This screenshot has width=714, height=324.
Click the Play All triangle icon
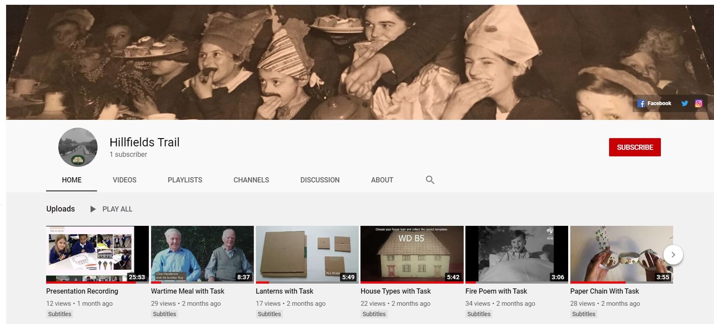(93, 209)
